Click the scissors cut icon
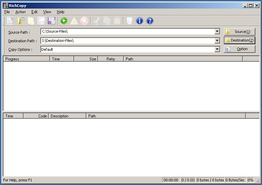 tap(97, 21)
